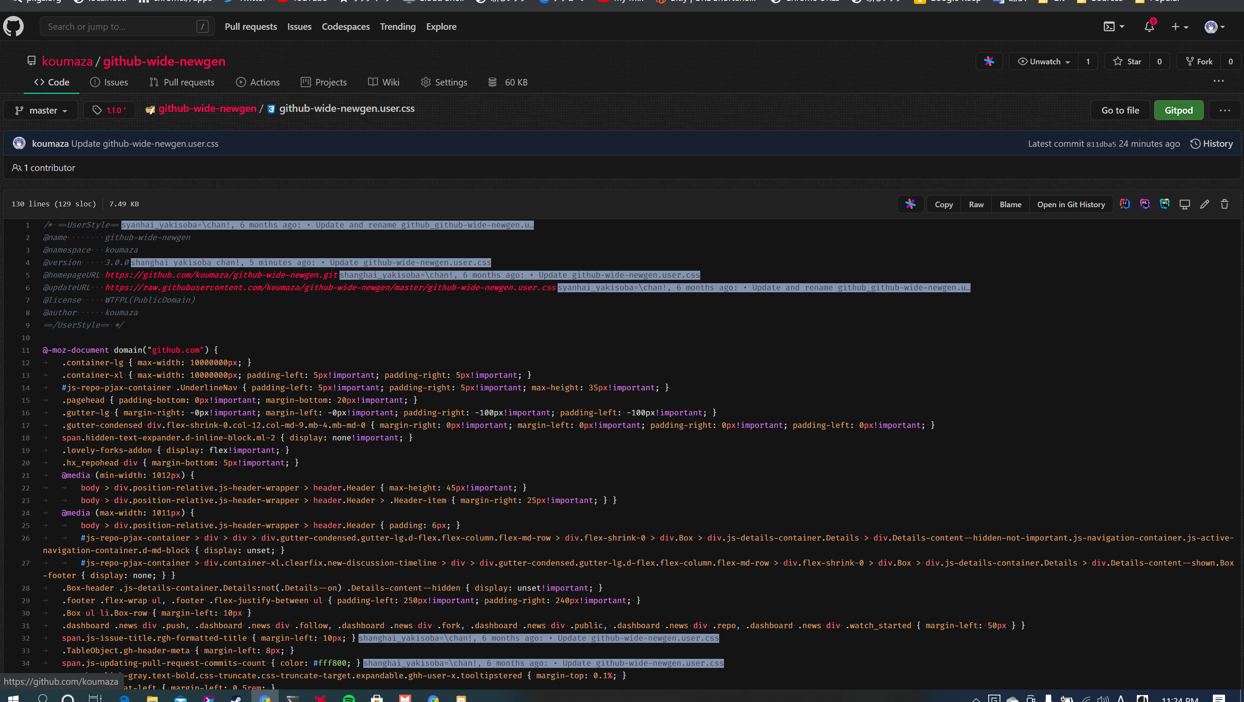Open file in IntelliJ IDEA icon
Image resolution: width=1244 pixels, height=702 pixels.
click(1125, 204)
